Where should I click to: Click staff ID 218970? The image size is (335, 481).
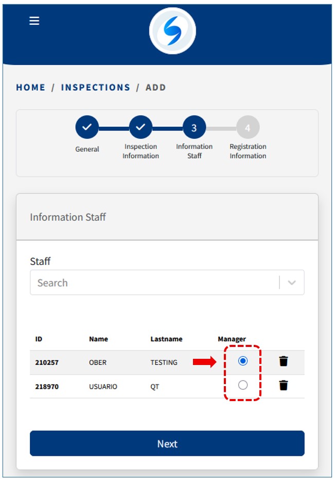[x=47, y=386]
